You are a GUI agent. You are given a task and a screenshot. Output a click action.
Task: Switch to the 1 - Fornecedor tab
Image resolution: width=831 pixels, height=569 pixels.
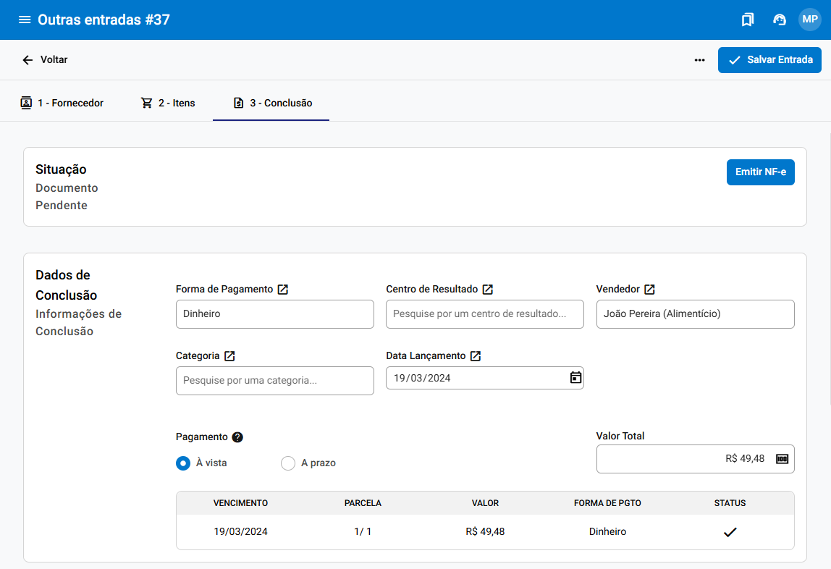[62, 103]
